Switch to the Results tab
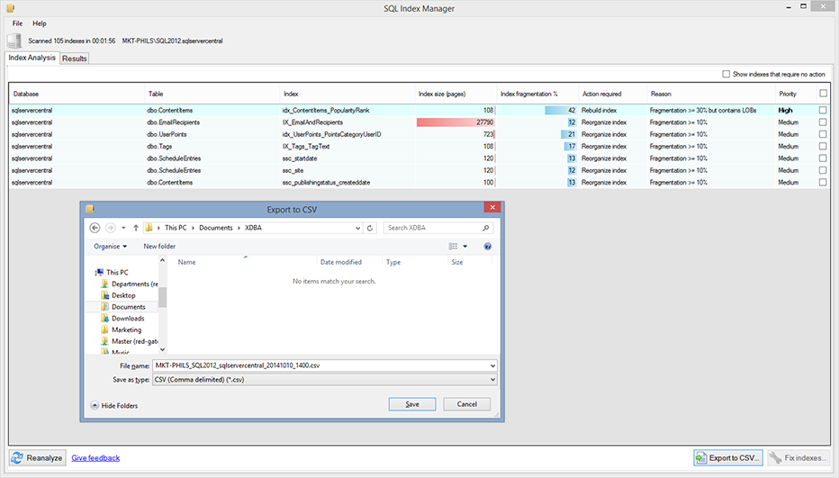Screen dimensions: 839x478 [x=75, y=59]
